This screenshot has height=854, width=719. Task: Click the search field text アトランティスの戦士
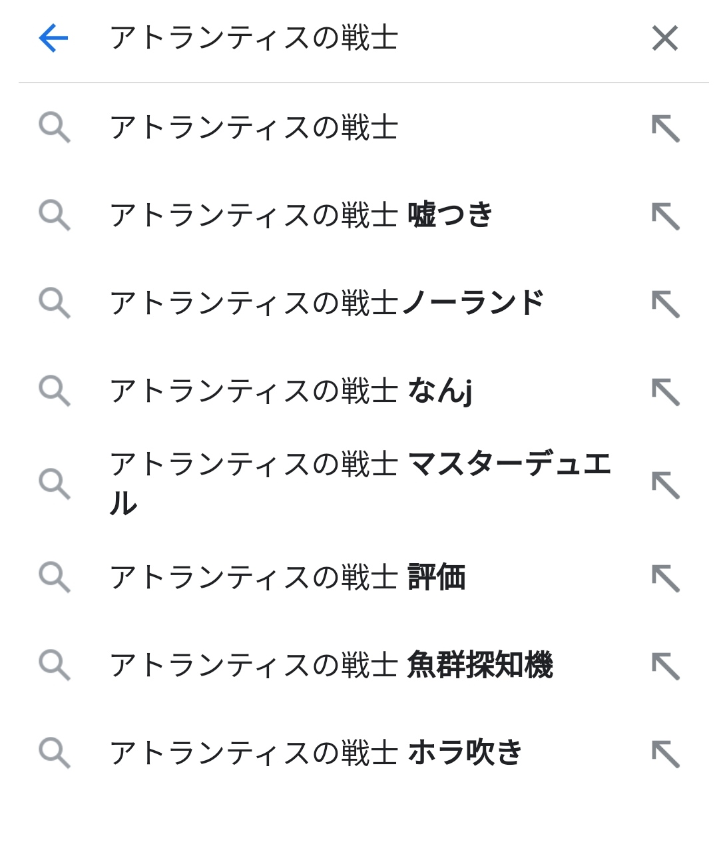tap(253, 38)
